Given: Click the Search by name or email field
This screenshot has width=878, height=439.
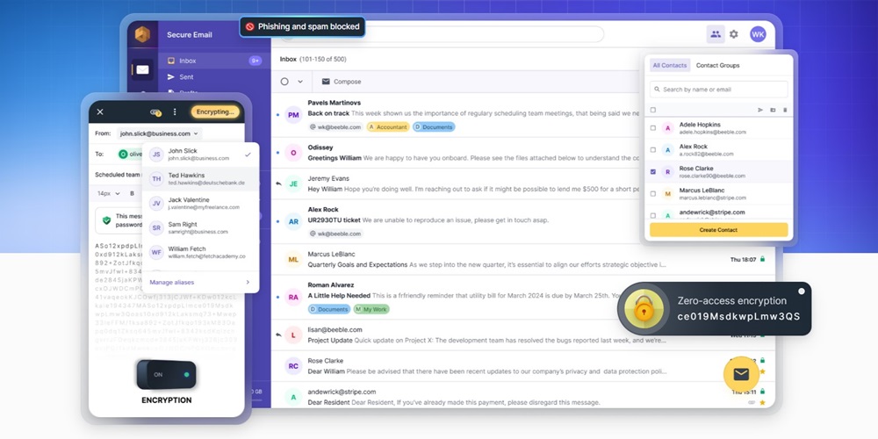Looking at the screenshot, I should click(x=718, y=90).
